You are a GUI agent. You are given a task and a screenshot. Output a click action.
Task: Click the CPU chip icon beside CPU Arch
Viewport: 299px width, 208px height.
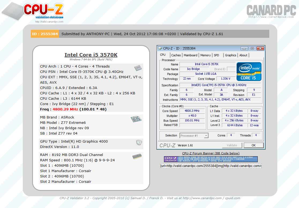tap(138, 68)
